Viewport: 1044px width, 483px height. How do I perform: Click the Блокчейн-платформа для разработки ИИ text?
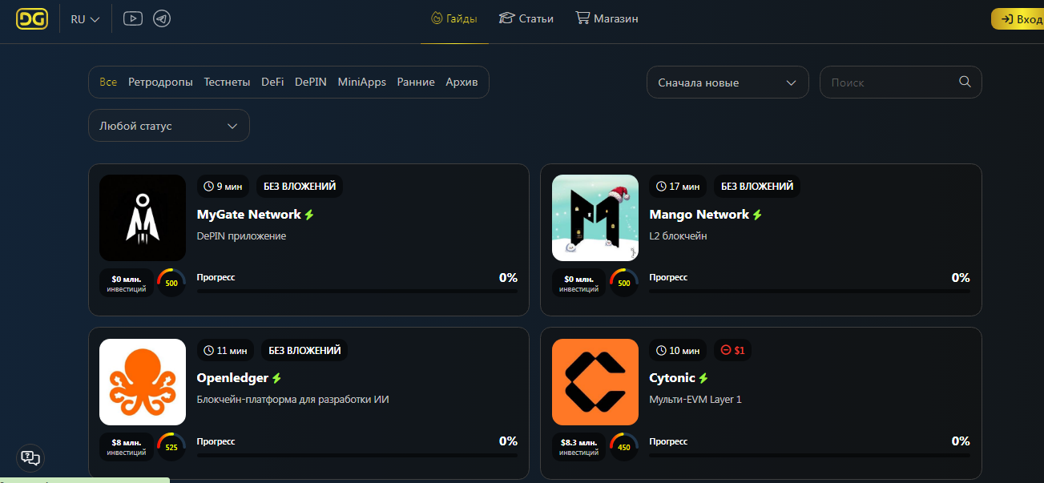pyautogui.click(x=293, y=400)
